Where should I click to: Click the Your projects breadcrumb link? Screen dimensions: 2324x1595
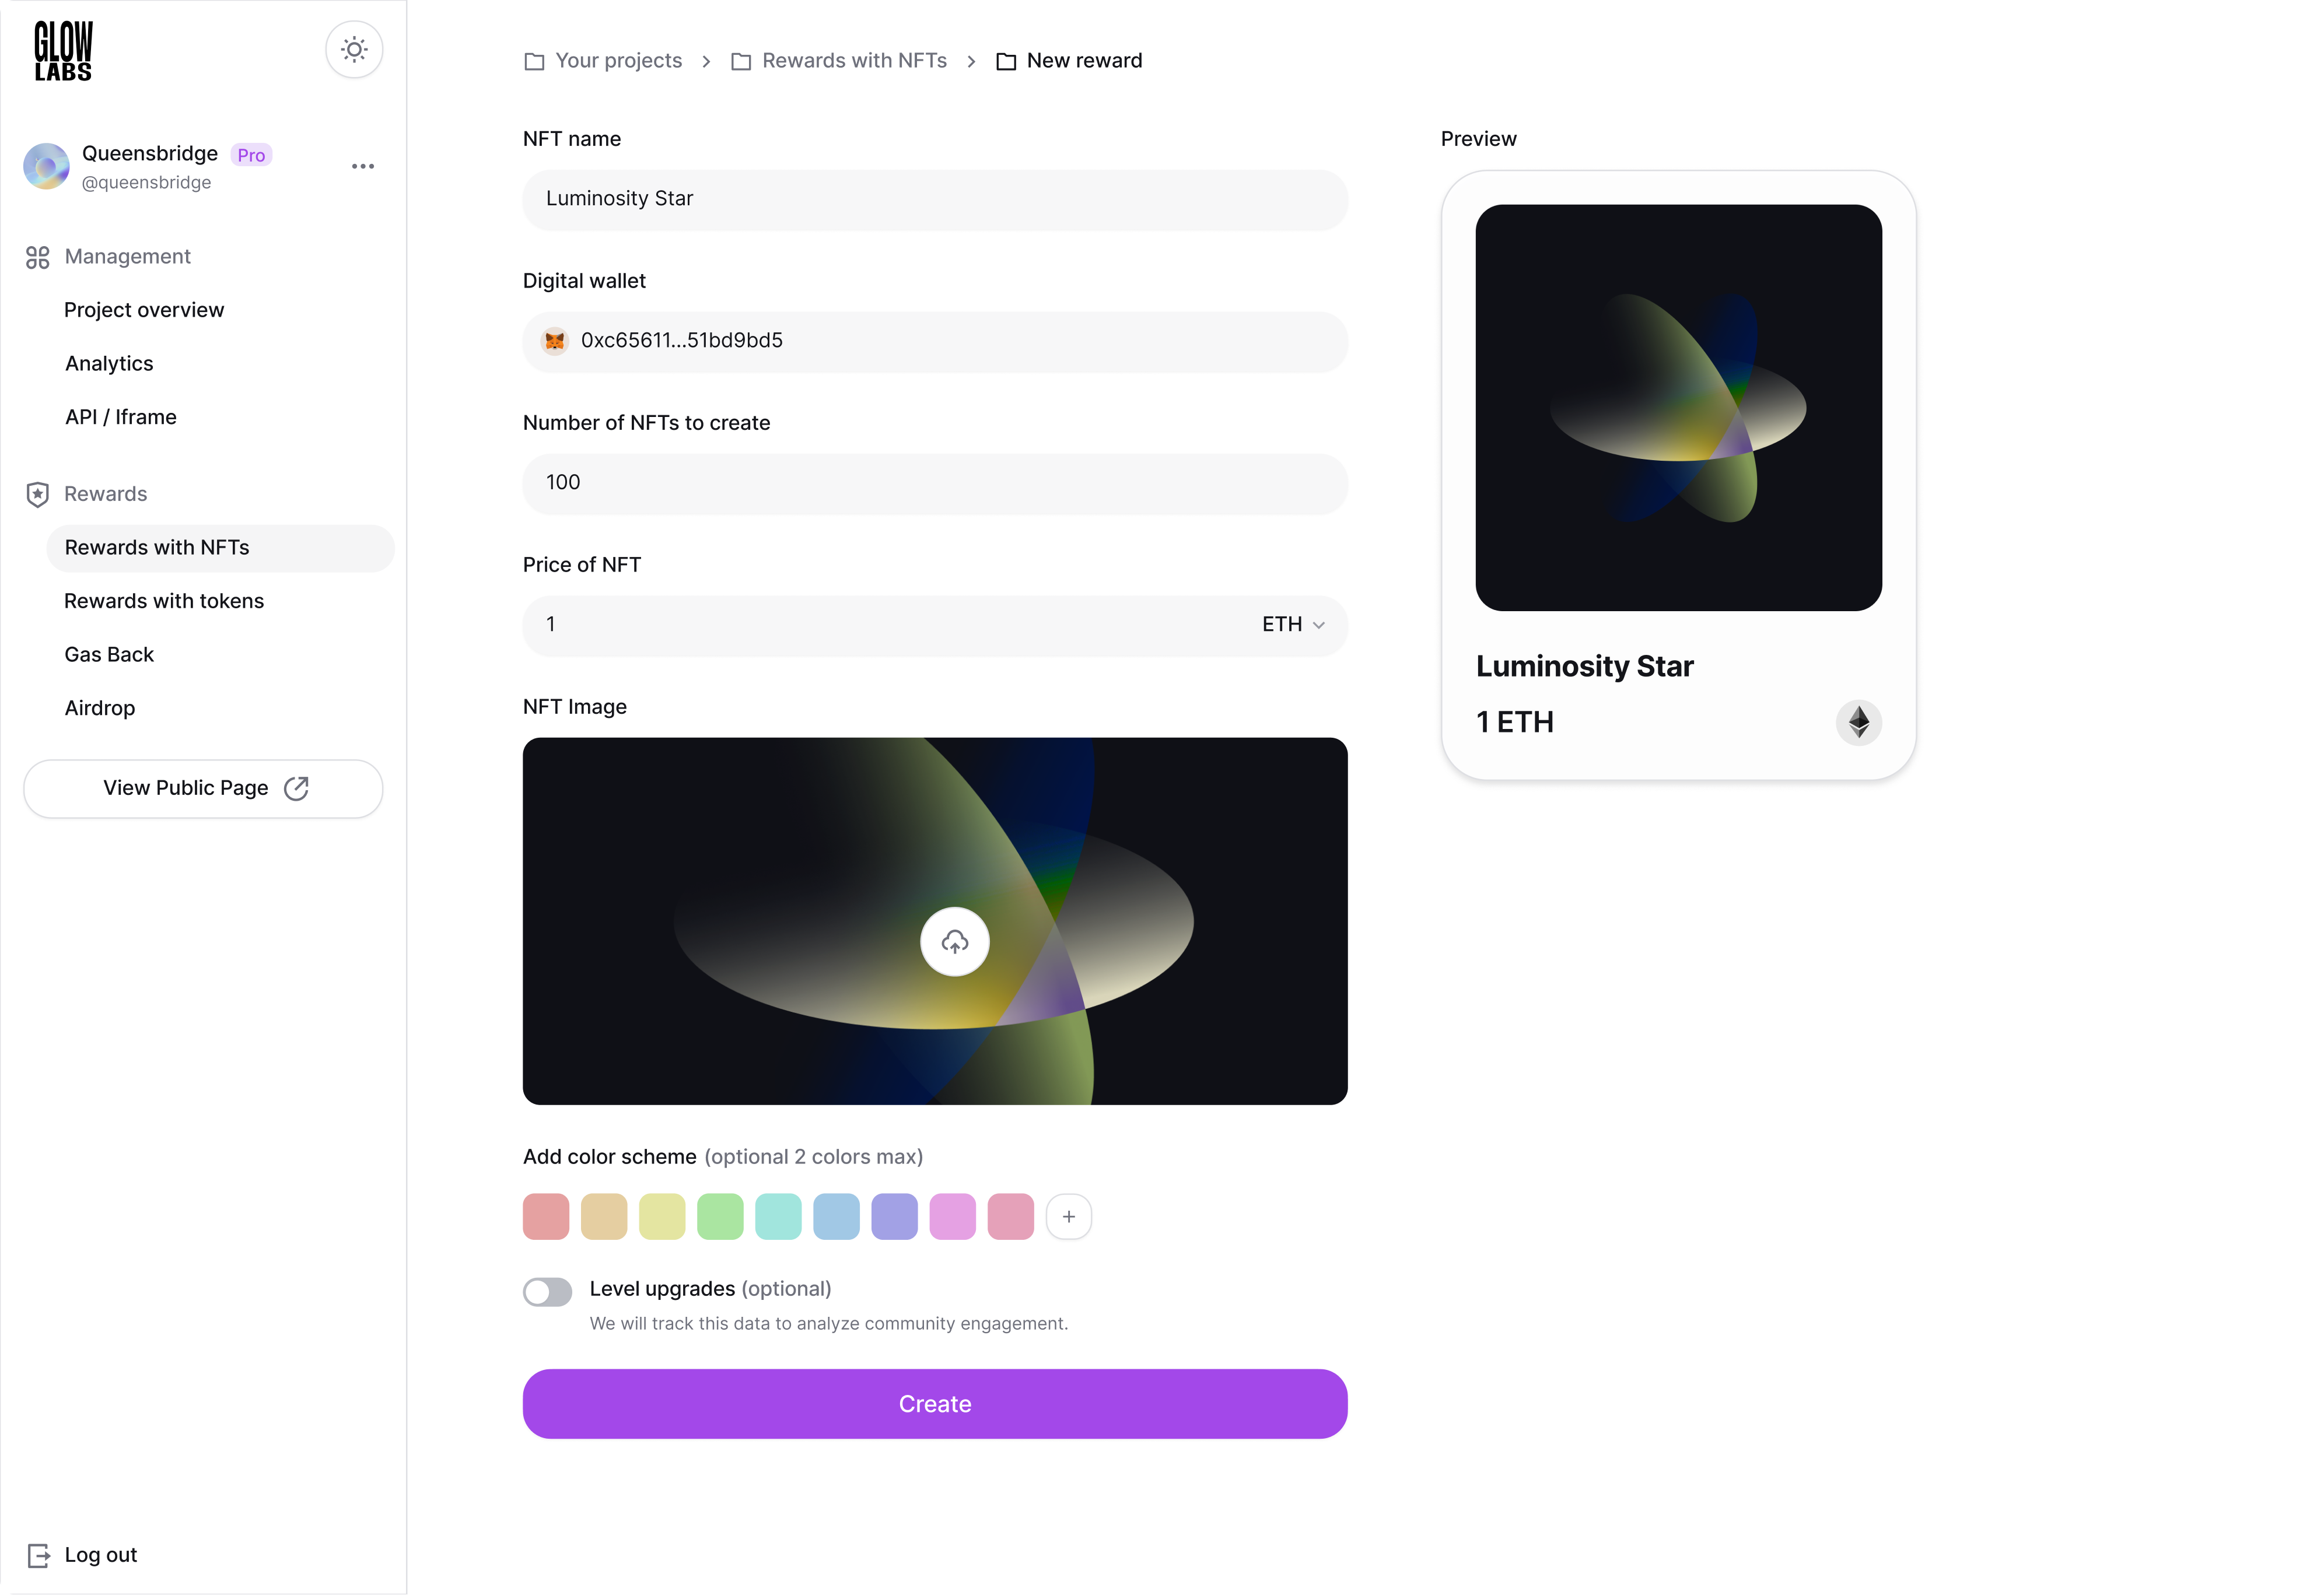tap(618, 60)
